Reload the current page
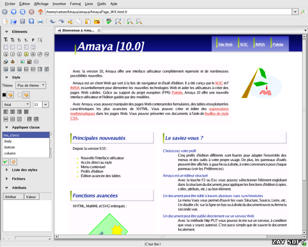Screen dimensions: 308x247 (23, 12)
